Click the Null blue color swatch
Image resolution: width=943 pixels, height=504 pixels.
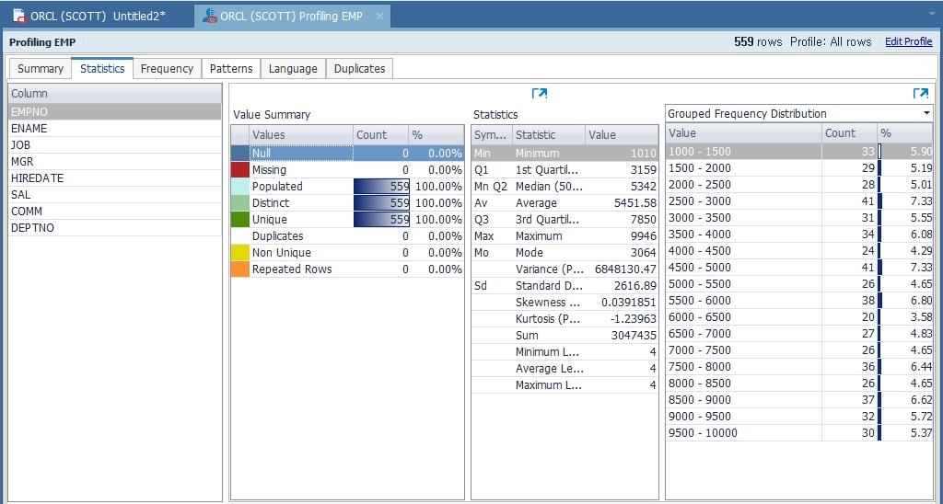point(239,154)
